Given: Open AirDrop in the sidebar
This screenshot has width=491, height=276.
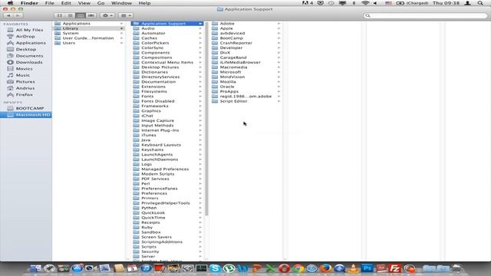Looking at the screenshot, I should [26, 36].
